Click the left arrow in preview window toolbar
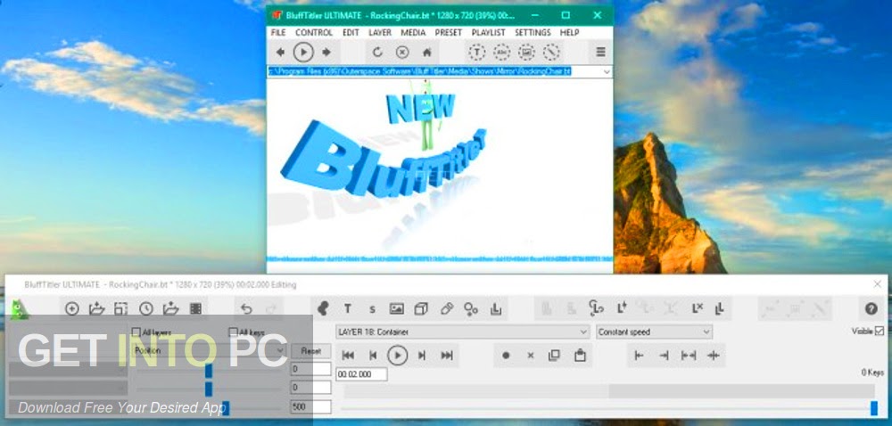 (280, 53)
